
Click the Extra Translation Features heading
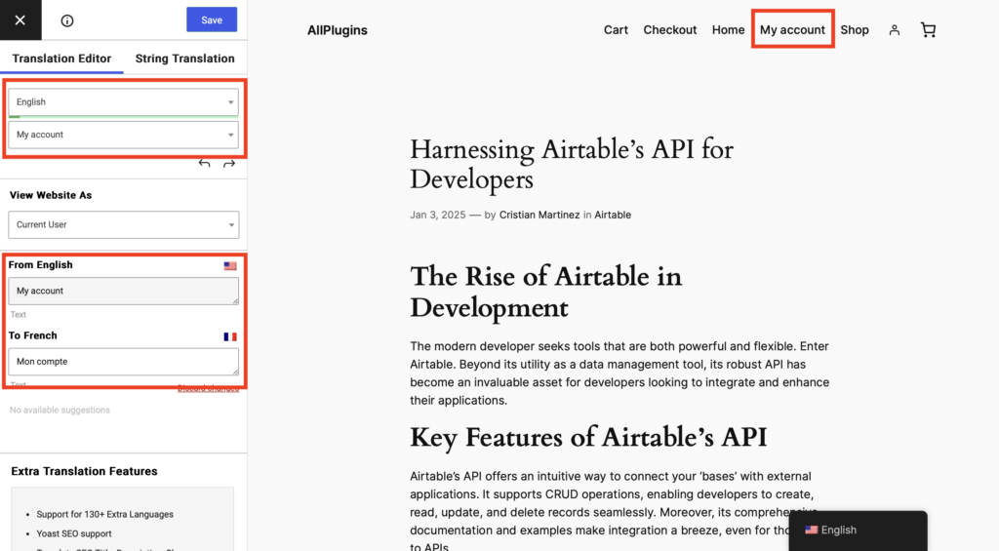click(x=84, y=471)
